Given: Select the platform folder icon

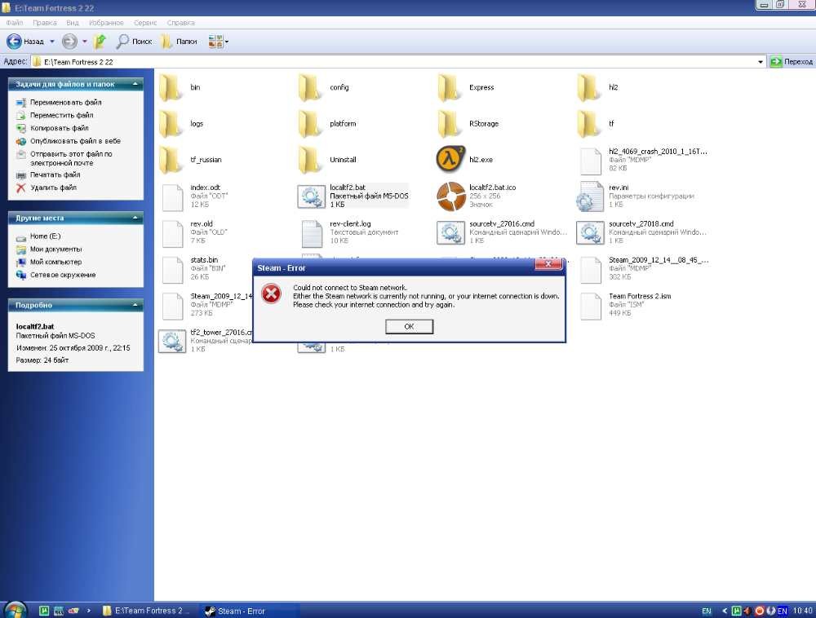Looking at the screenshot, I should pos(309,124).
